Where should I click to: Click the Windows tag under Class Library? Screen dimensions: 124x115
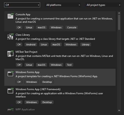[x=71, y=44]
